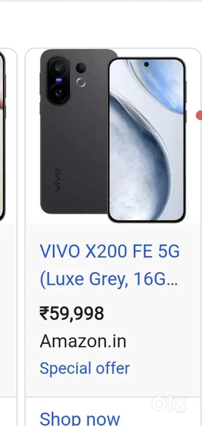Viewport: 202px width, 426px height.
Task: Click the blue ZEISS badge on camera module
Action: pos(58,80)
